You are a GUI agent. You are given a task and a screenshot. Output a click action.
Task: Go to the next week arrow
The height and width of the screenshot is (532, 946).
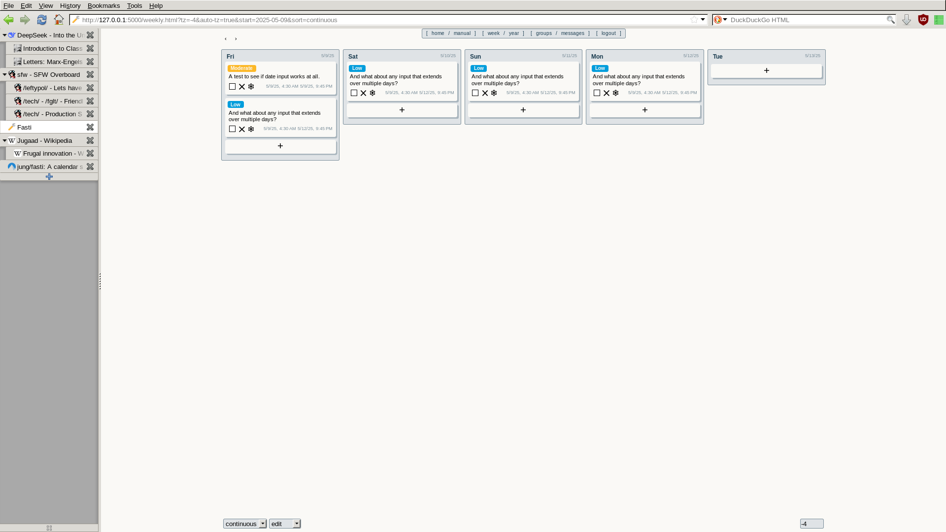pos(236,39)
